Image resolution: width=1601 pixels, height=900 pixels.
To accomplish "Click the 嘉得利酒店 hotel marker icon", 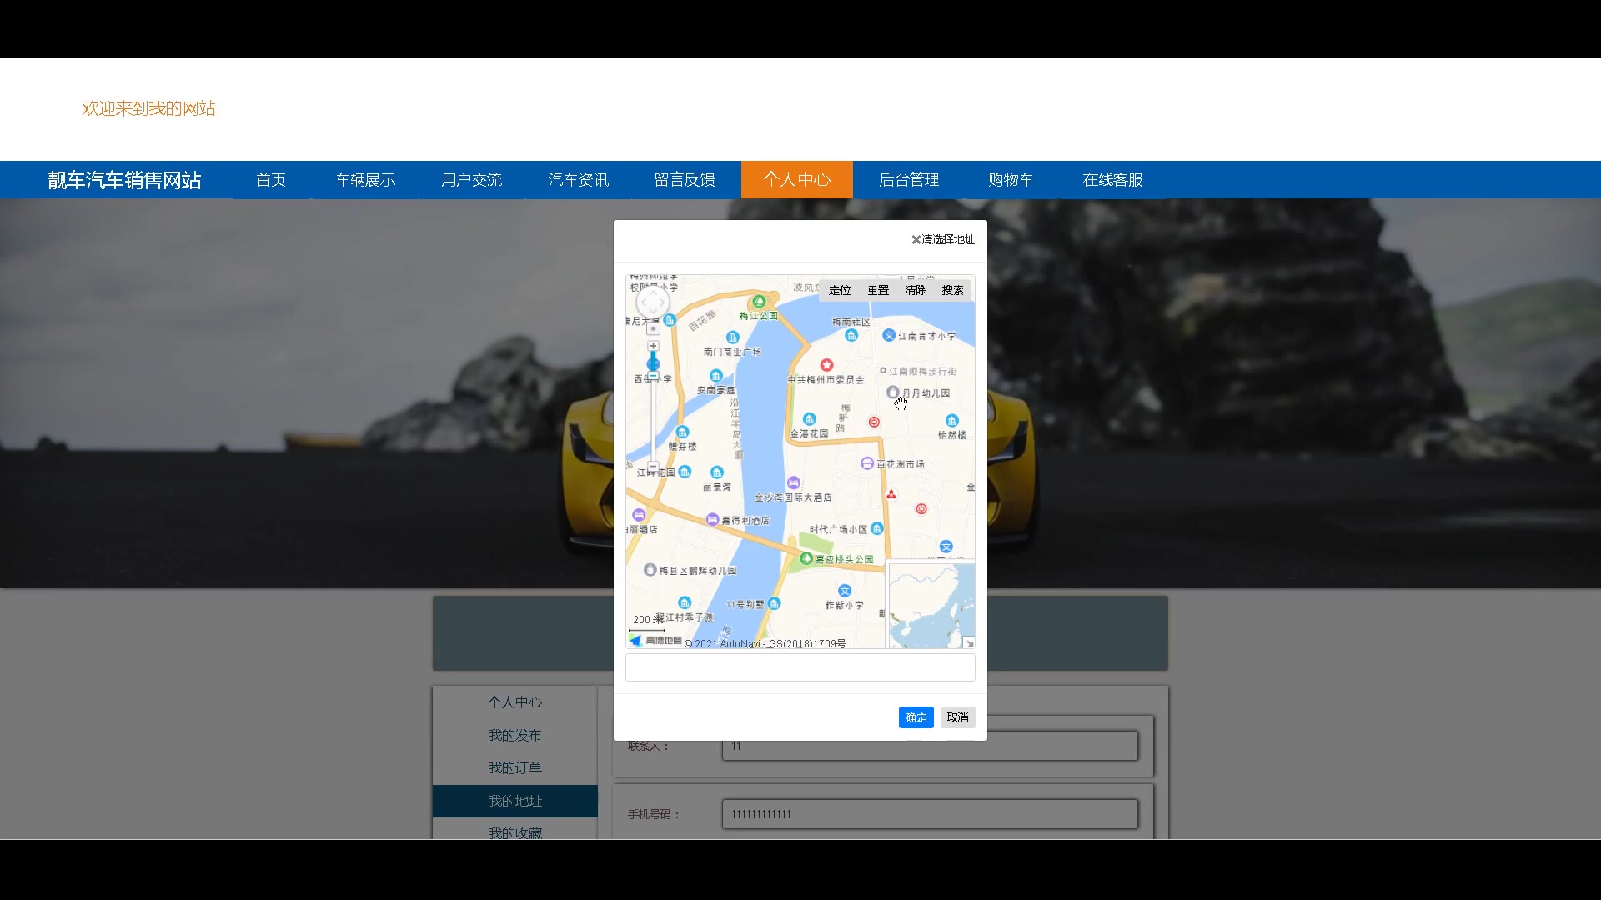I will pyautogui.click(x=712, y=519).
